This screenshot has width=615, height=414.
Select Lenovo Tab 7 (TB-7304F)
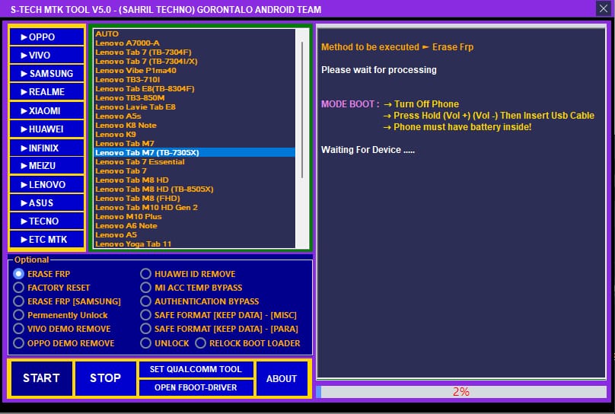[195, 53]
